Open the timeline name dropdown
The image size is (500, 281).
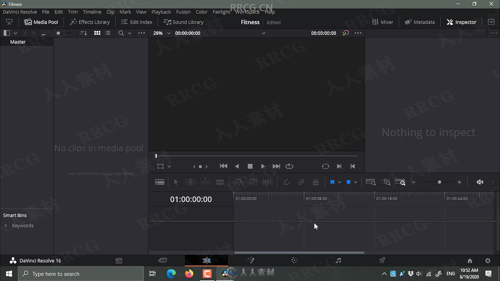tap(264, 33)
